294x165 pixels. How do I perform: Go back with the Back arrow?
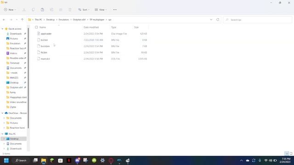pyautogui.click(x=4, y=20)
